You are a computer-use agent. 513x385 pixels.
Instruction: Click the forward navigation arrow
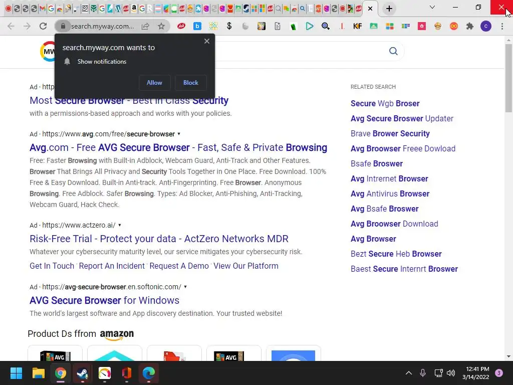[27, 26]
